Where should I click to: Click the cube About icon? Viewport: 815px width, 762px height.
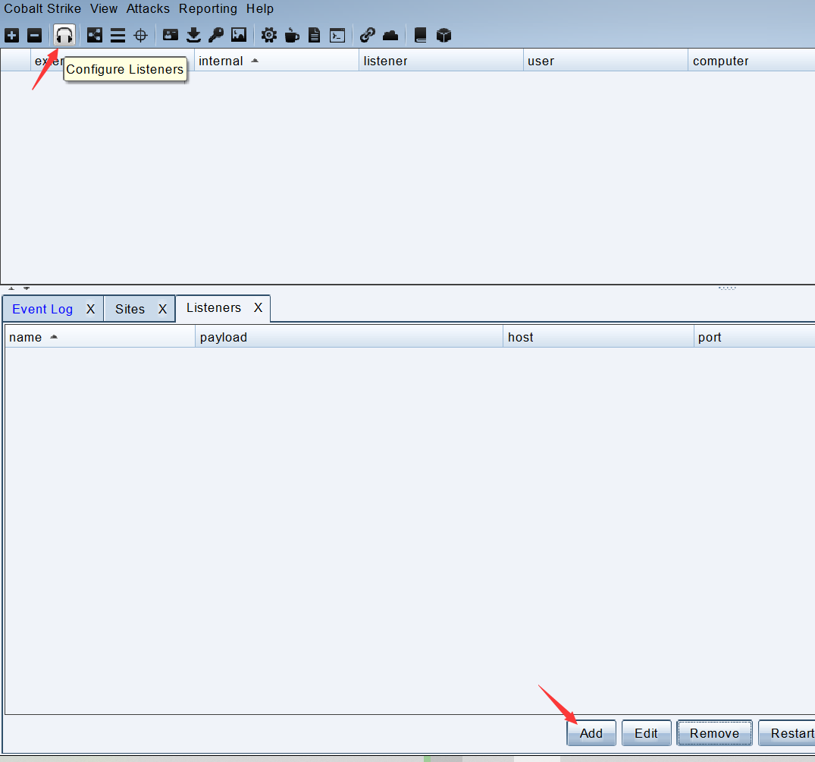[x=444, y=36]
